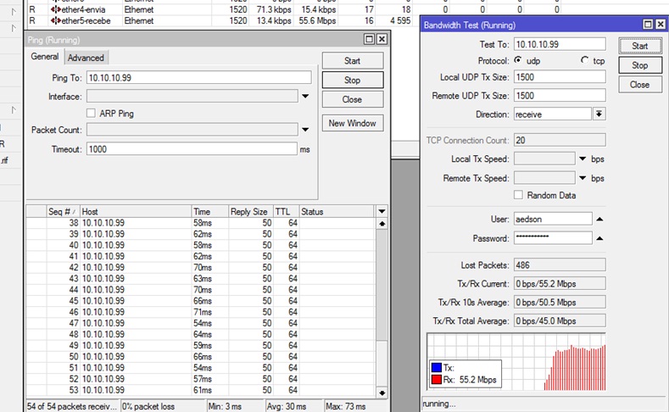
Task: Click the blue Tx legend swatch
Action: [x=437, y=368]
